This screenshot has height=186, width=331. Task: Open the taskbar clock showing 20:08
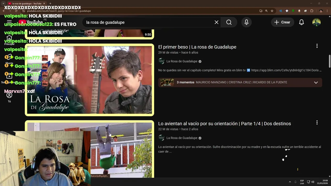click(322, 182)
